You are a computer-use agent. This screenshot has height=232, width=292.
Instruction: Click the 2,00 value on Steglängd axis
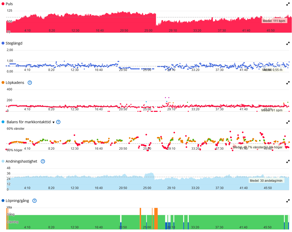[x=10, y=50]
